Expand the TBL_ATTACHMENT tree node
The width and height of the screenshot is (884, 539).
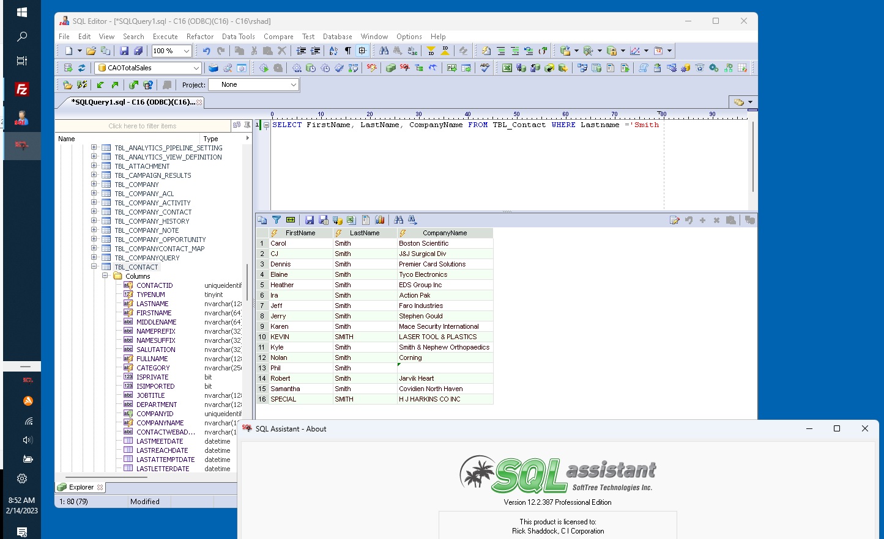tap(94, 166)
